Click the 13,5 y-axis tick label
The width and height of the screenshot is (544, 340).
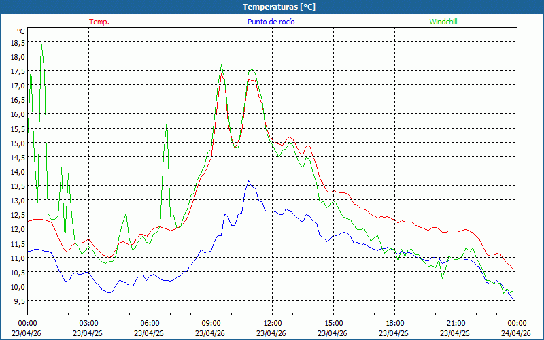click(18, 186)
